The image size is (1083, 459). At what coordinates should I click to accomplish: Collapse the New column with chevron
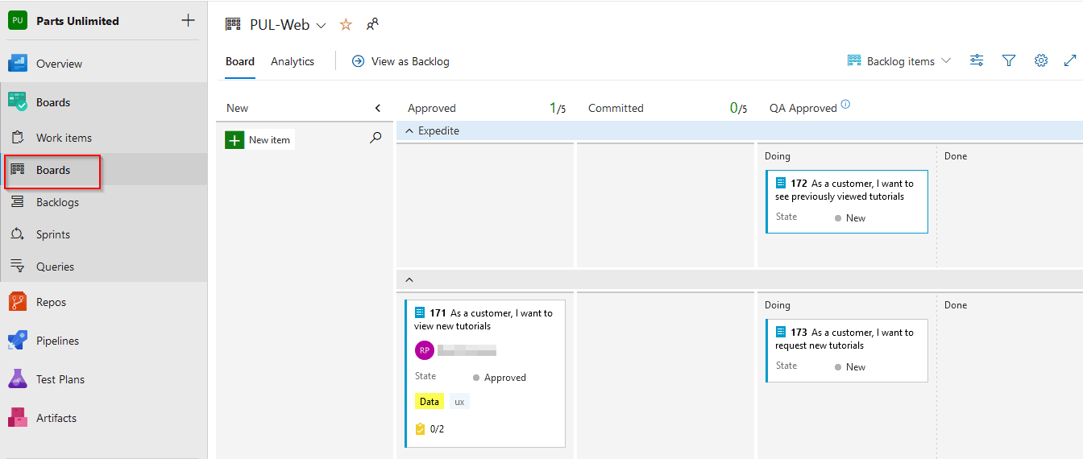[x=378, y=108]
